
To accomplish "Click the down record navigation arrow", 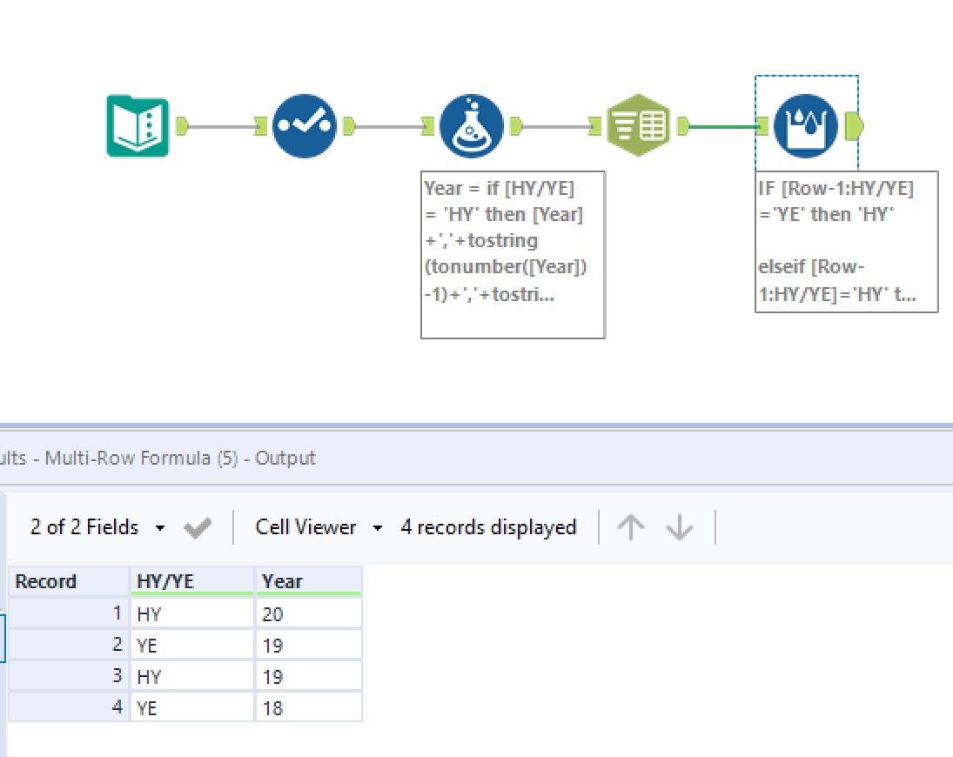I will [680, 526].
